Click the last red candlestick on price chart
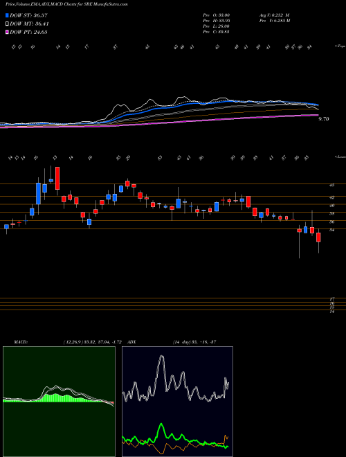Viewport: 346px width, 457px height. (x=318, y=237)
